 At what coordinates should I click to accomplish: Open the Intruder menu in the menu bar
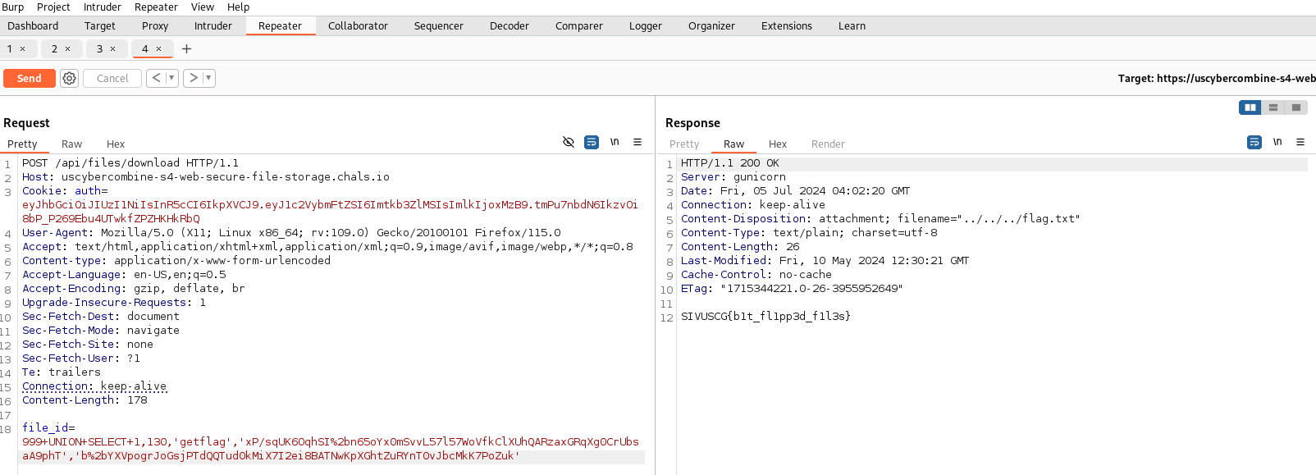click(x=103, y=7)
